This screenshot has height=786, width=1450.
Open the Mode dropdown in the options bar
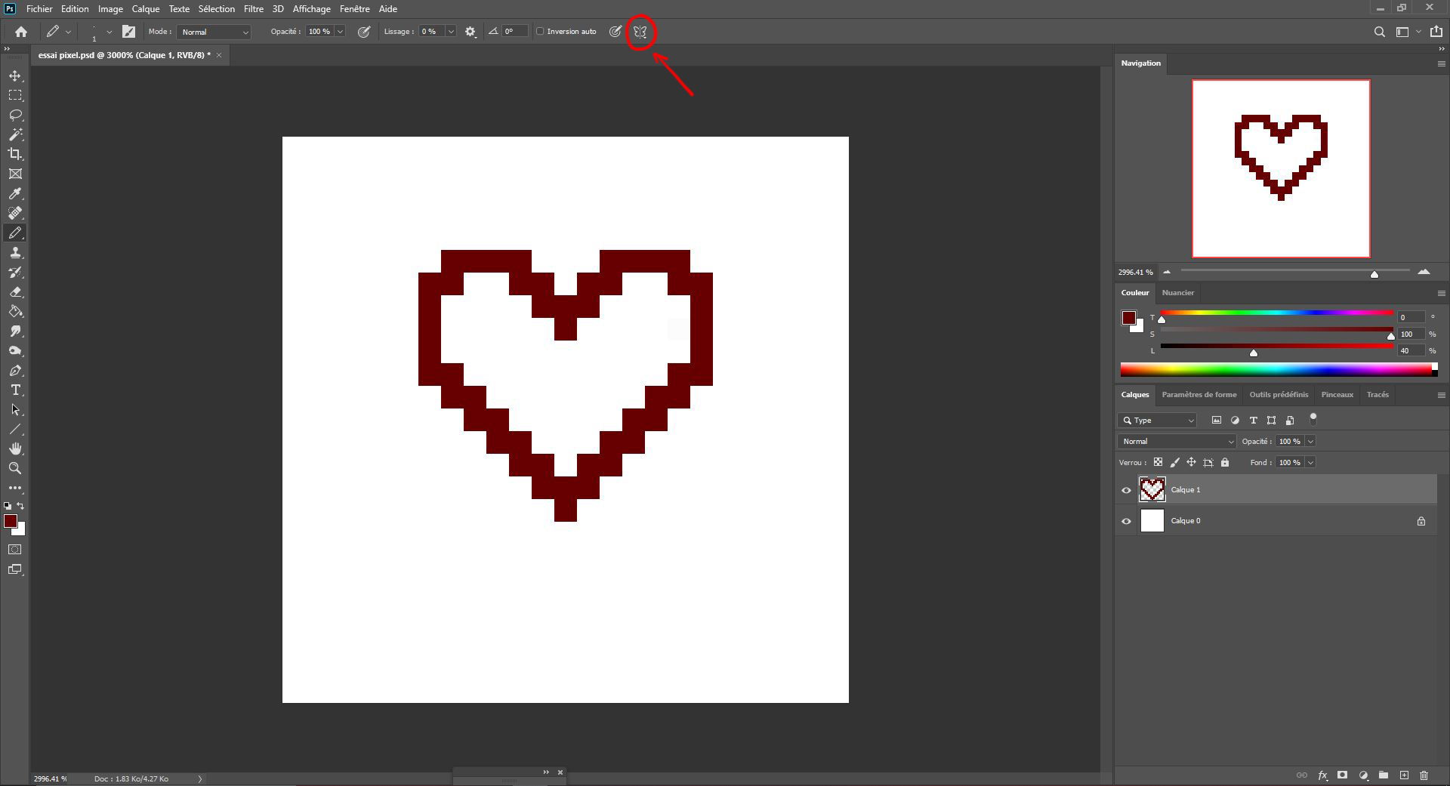214,32
